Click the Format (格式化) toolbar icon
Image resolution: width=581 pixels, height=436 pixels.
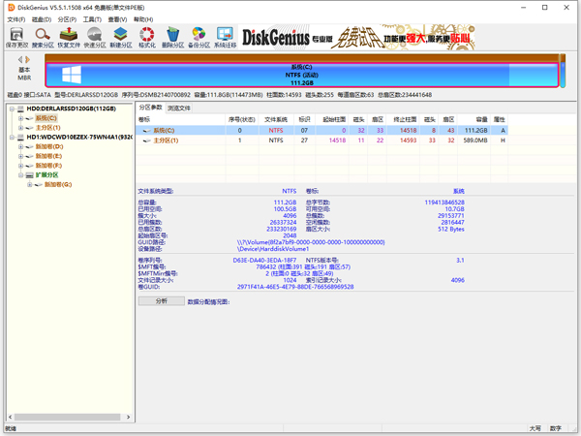pos(147,38)
